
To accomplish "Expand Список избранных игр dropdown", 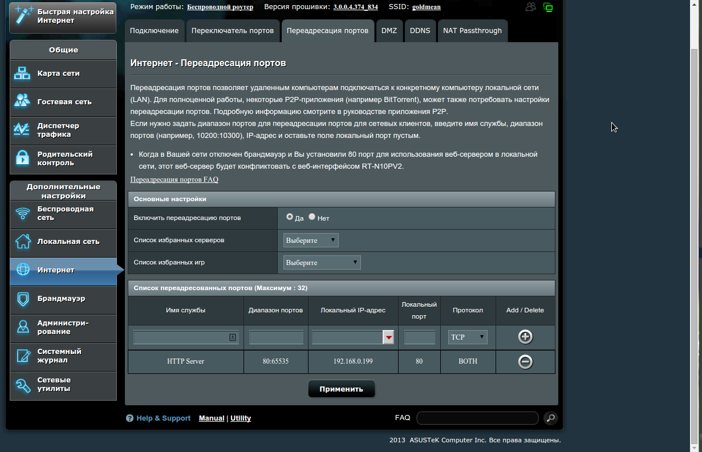I will click(322, 263).
